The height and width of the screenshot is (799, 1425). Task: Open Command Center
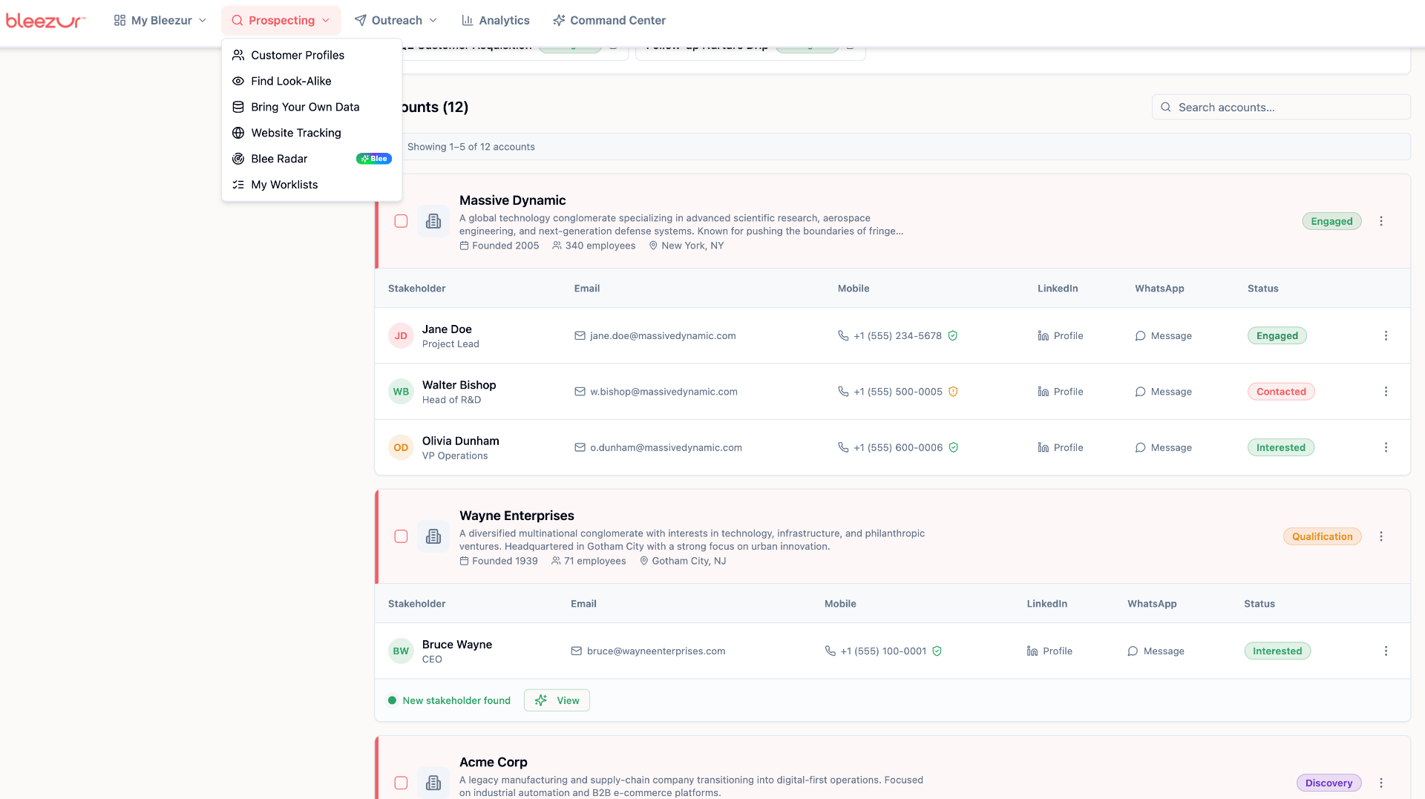coord(609,21)
